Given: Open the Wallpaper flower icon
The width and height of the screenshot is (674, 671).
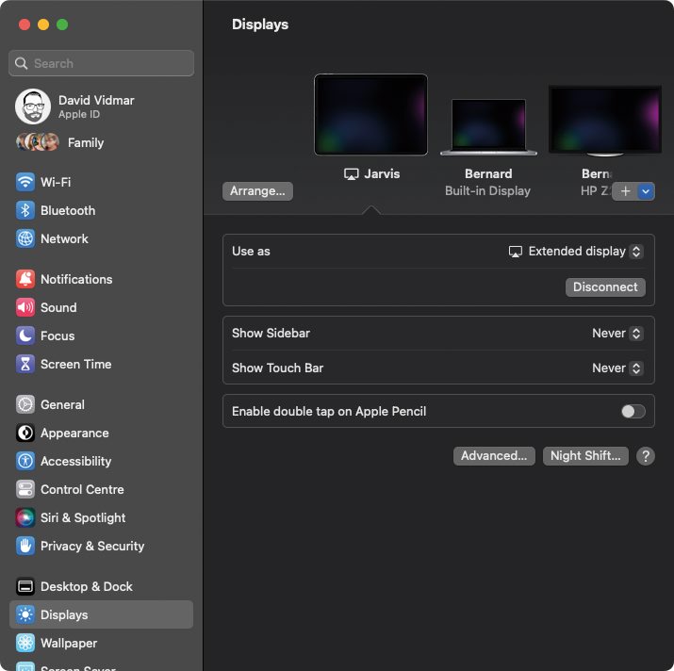Looking at the screenshot, I should (x=25, y=643).
